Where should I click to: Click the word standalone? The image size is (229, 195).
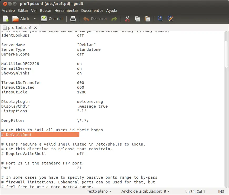[89, 49]
